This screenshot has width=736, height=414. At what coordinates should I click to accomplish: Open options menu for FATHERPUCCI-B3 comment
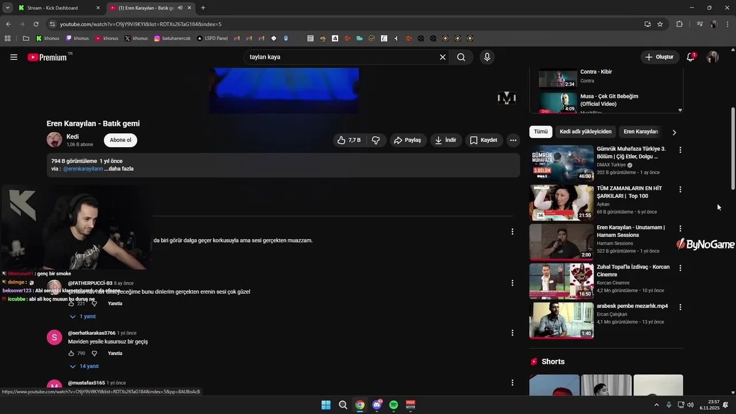(x=512, y=283)
